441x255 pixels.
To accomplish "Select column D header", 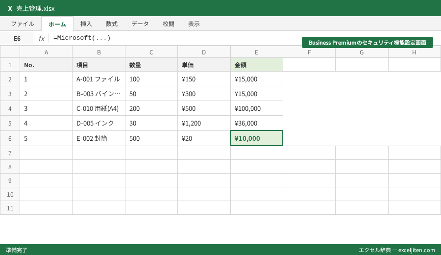I will point(204,52).
